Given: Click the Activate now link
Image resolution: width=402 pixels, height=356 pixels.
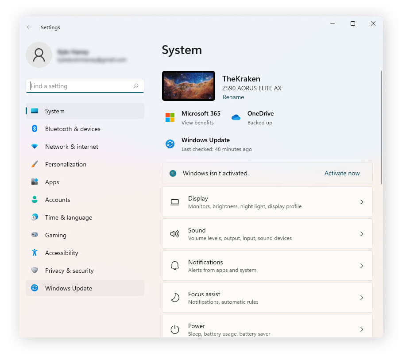Looking at the screenshot, I should [x=342, y=173].
